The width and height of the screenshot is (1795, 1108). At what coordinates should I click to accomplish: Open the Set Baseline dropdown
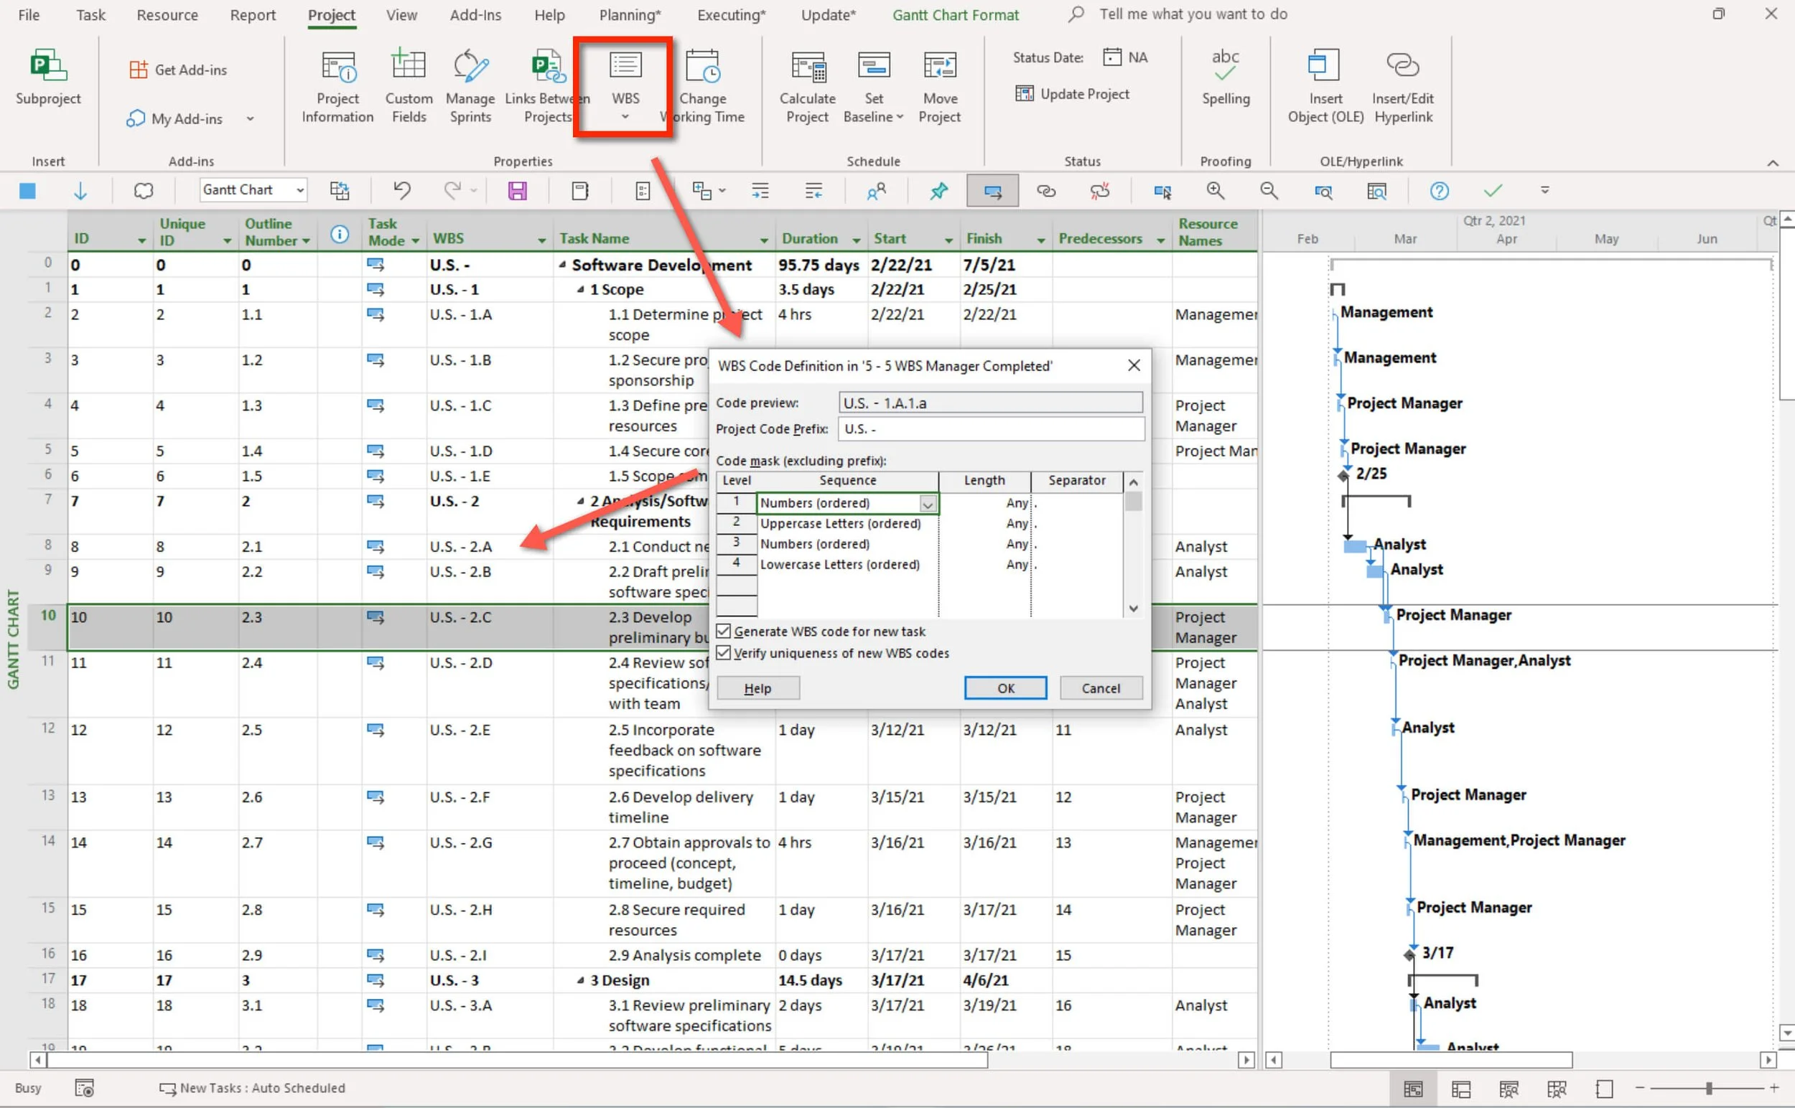(x=873, y=86)
